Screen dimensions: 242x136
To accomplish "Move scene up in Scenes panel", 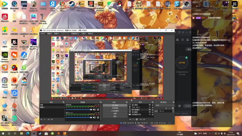I will click(49, 119).
